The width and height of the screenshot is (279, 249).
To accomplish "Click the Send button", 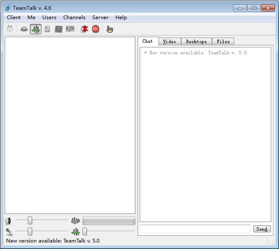I will coord(262,229).
